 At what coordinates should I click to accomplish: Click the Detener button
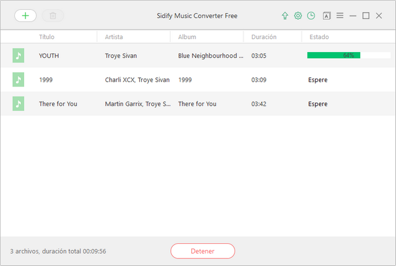tap(202, 251)
